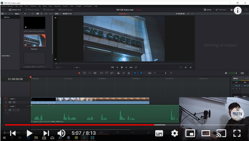Open the Media Pool panel

(x=15, y=10)
